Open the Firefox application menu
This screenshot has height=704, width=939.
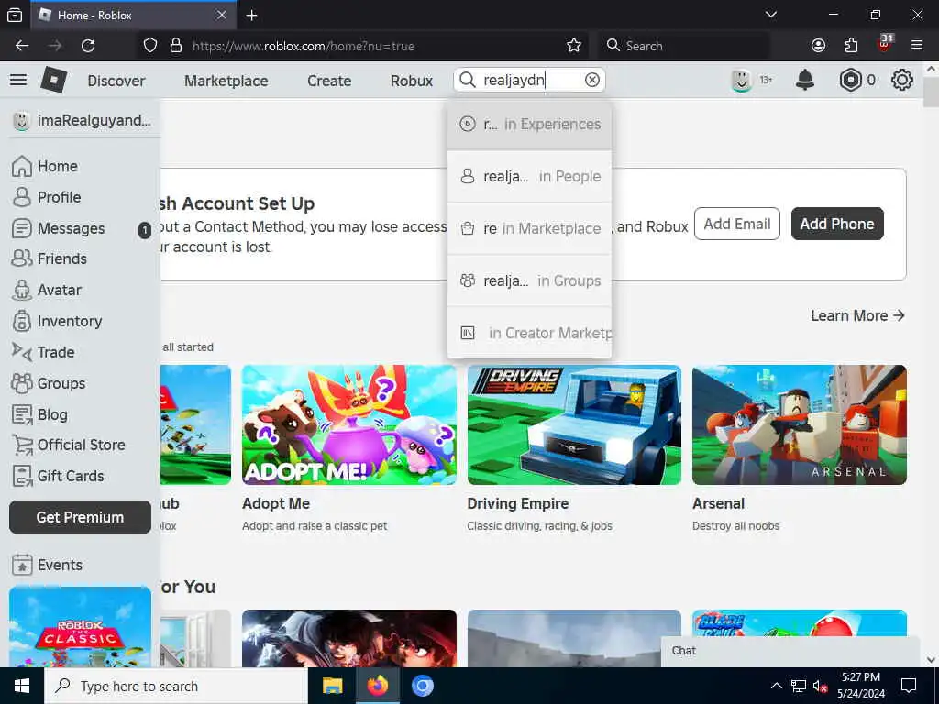[917, 46]
